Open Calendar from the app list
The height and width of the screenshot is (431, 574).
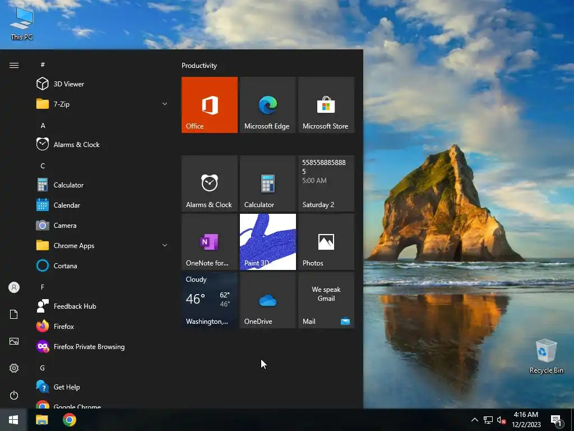(x=103, y=205)
